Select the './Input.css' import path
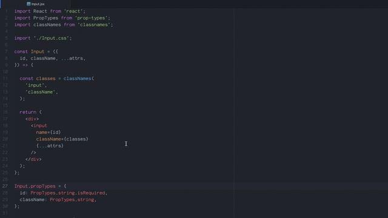 51,38
